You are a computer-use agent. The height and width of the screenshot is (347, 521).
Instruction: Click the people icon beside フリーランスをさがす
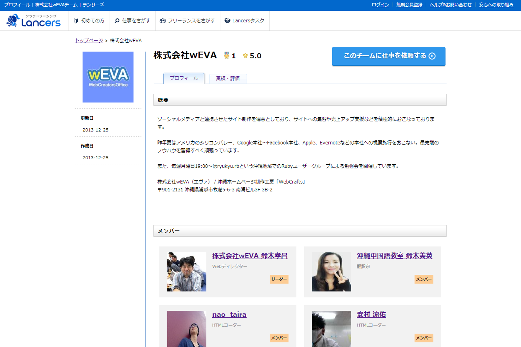pyautogui.click(x=163, y=21)
